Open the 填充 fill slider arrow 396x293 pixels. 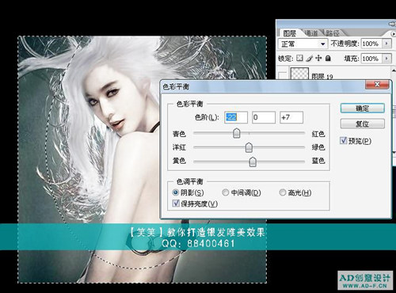[x=386, y=59]
